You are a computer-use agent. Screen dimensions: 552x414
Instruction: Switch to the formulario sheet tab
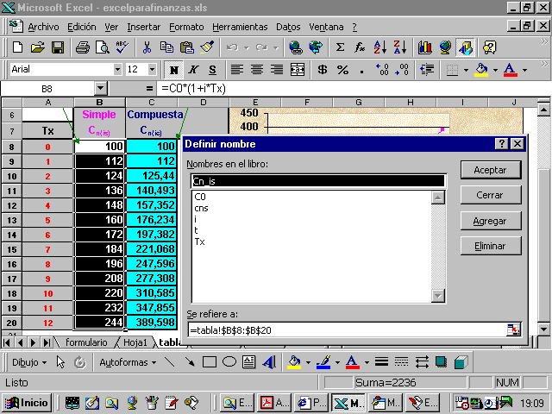(86, 342)
